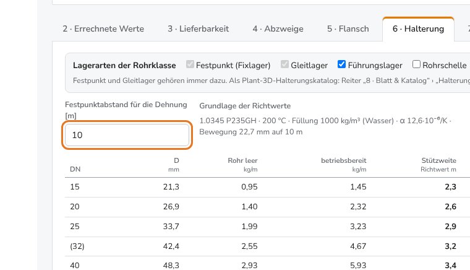Screen dimensions: 470x270
Task: Click span value 2,3
Action: (x=450, y=187)
